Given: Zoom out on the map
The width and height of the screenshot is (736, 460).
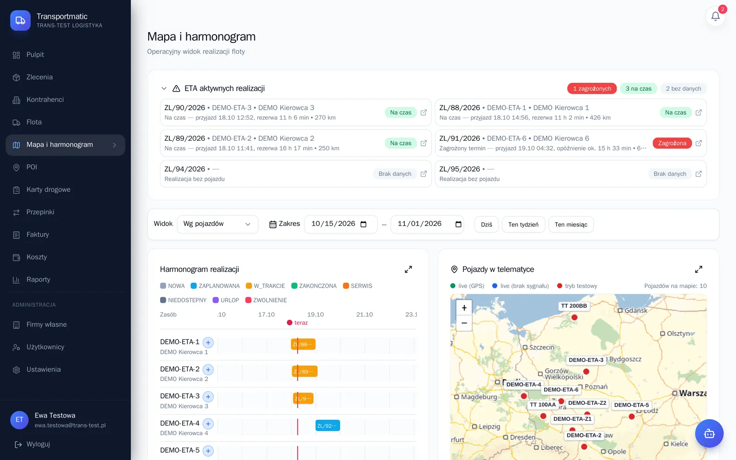Looking at the screenshot, I should [x=464, y=323].
